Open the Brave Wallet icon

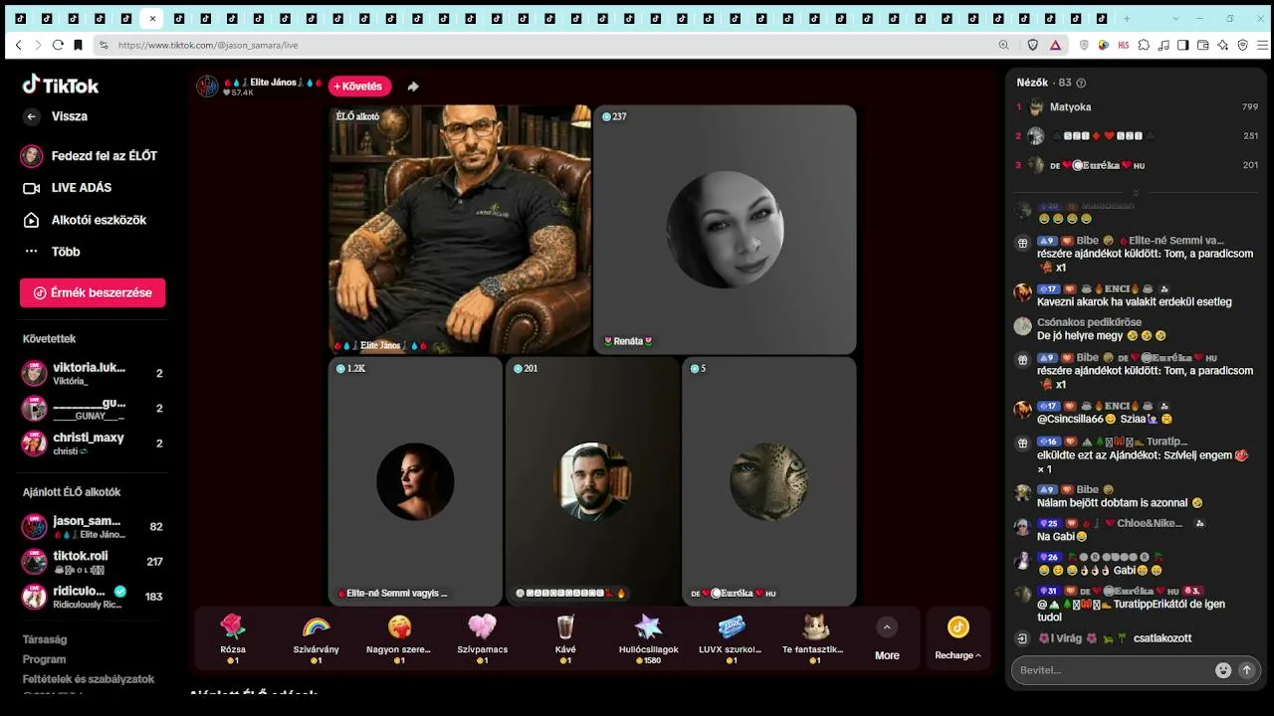coord(1203,45)
